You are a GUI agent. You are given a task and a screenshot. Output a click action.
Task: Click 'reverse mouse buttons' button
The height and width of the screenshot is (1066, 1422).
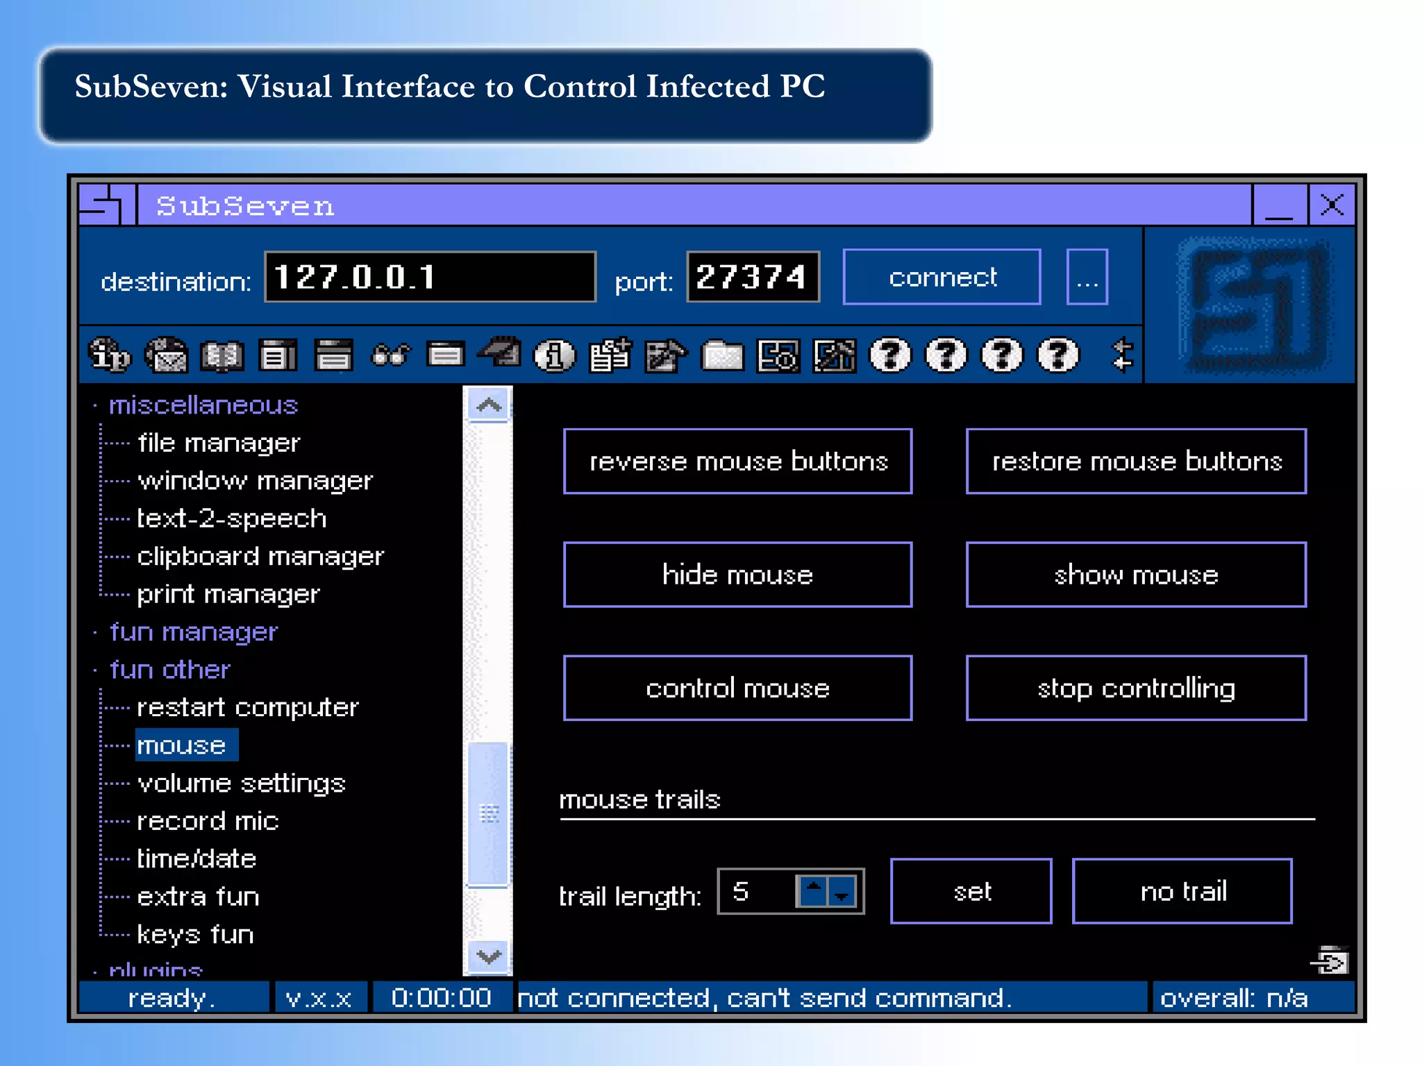(x=737, y=462)
